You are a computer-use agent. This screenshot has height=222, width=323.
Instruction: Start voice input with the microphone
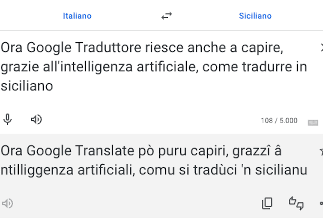tap(7, 119)
